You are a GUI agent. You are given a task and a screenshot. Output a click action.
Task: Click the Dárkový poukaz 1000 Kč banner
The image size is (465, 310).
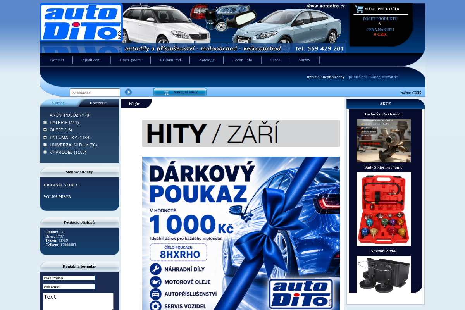coord(241,233)
